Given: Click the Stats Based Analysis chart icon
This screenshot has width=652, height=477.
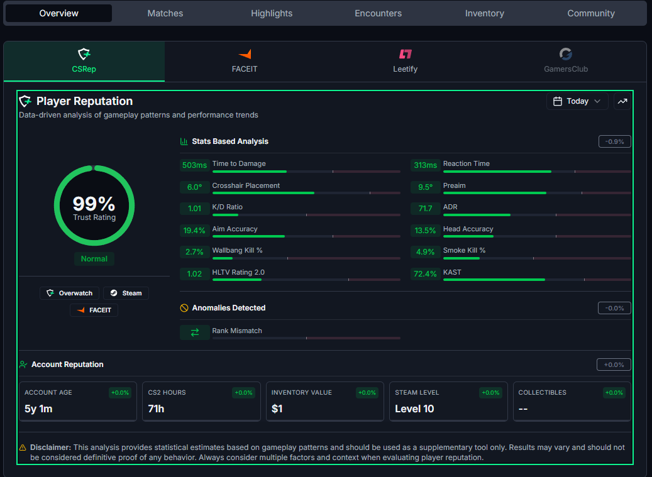Looking at the screenshot, I should coord(184,141).
